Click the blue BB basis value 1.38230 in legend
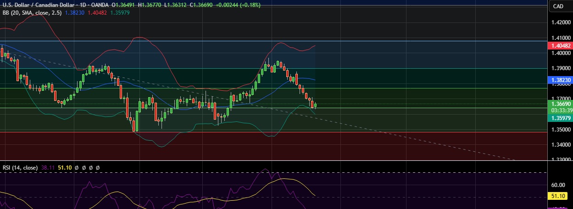573x209 pixels. pyautogui.click(x=73, y=13)
